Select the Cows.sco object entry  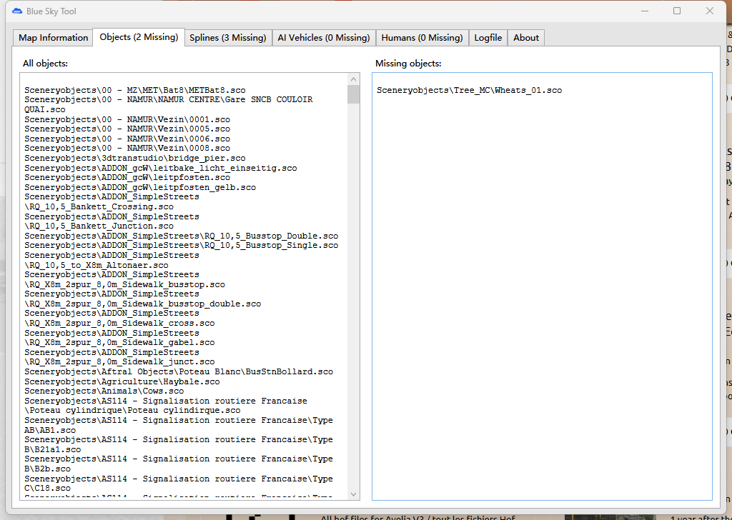(x=104, y=391)
